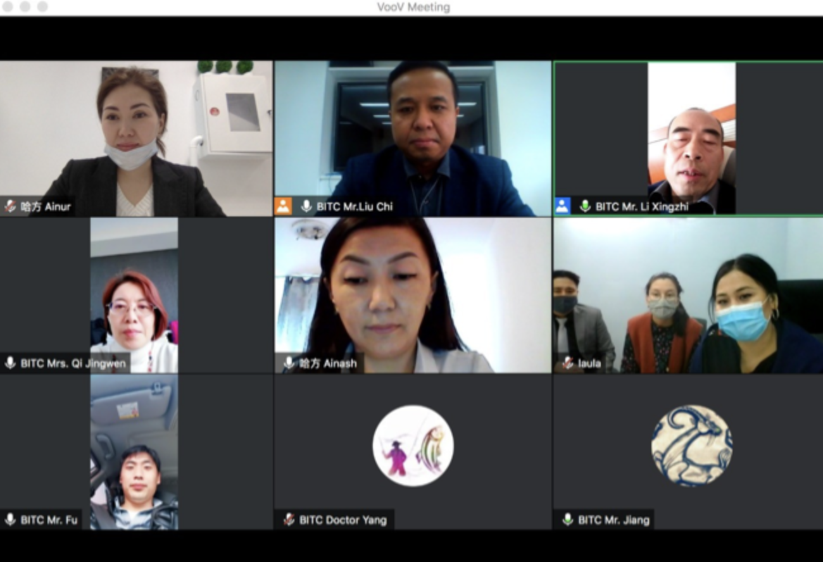Click muted mic icon beside laula

[x=568, y=363]
